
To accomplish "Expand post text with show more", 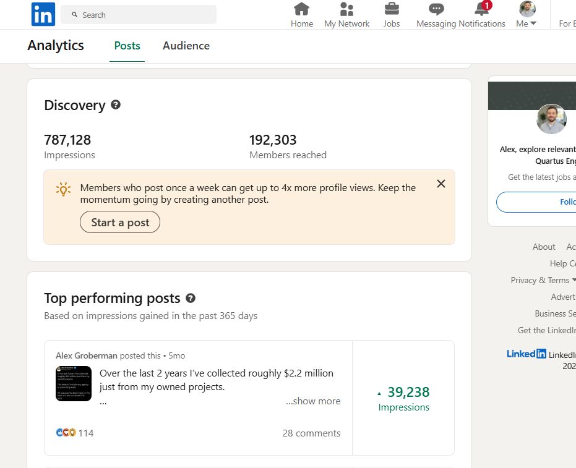I will coord(313,401).
